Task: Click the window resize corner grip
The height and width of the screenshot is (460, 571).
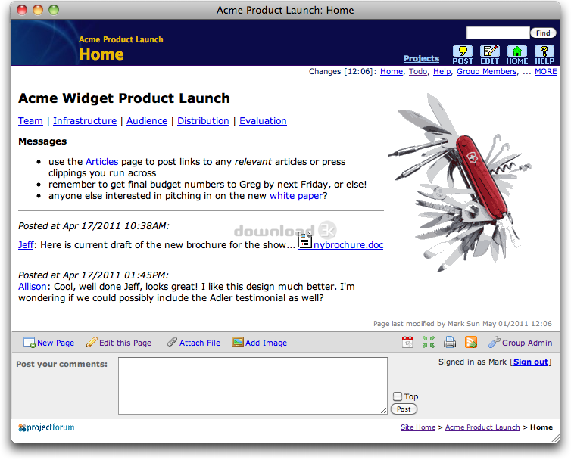Action: tap(556, 438)
